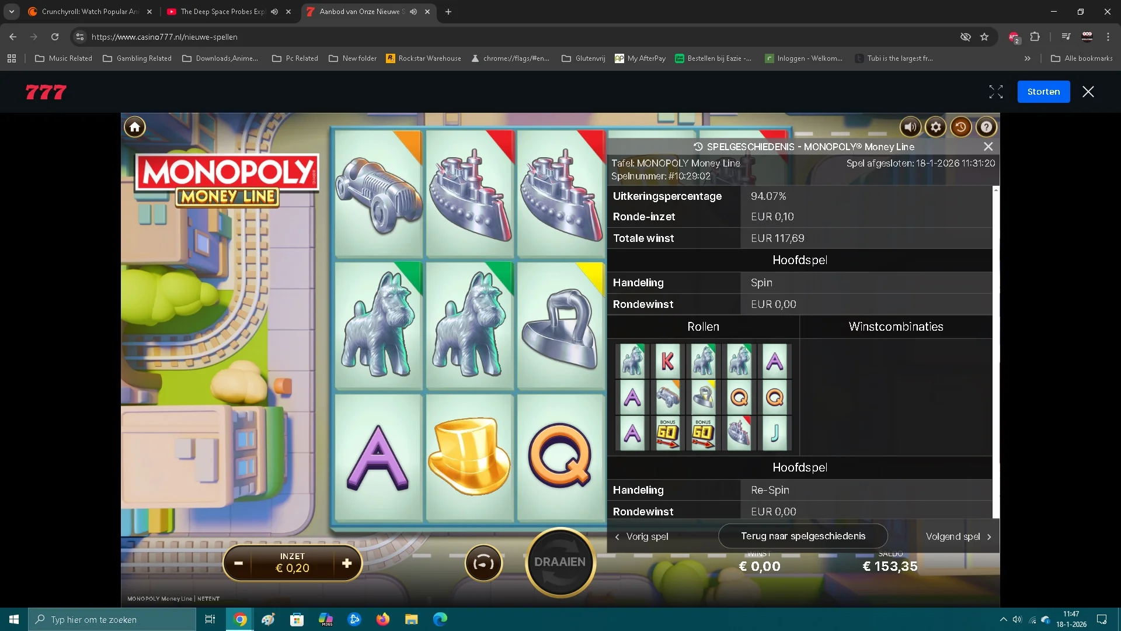Open the Windows Start menu
This screenshot has height=631, width=1121.
click(14, 619)
